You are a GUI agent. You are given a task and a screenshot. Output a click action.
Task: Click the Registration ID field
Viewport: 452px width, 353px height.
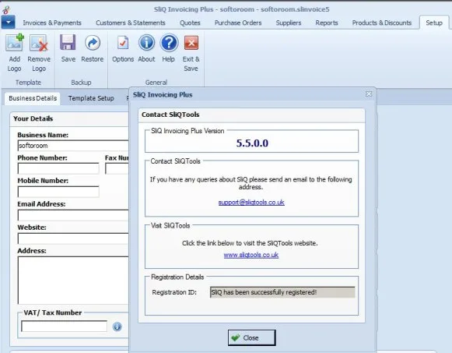(x=282, y=292)
